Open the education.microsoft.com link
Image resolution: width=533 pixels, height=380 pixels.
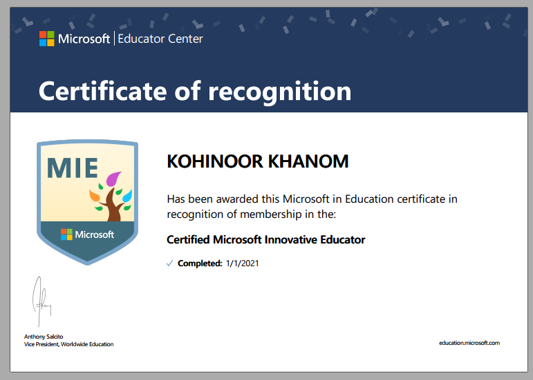pyautogui.click(x=469, y=343)
